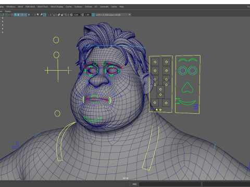Select the top-left diamond control in the face panel
This screenshot has width=250, height=187.
pyautogui.click(x=155, y=62)
